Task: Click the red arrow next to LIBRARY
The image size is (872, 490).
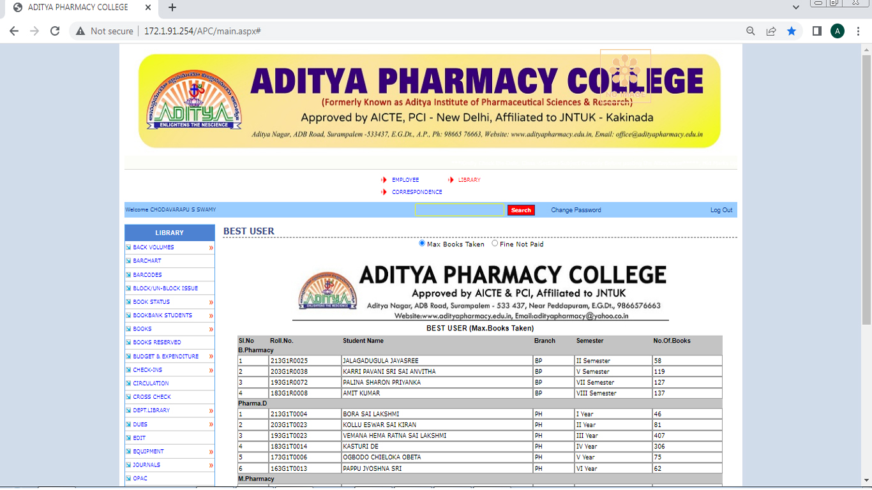Action: tap(451, 180)
